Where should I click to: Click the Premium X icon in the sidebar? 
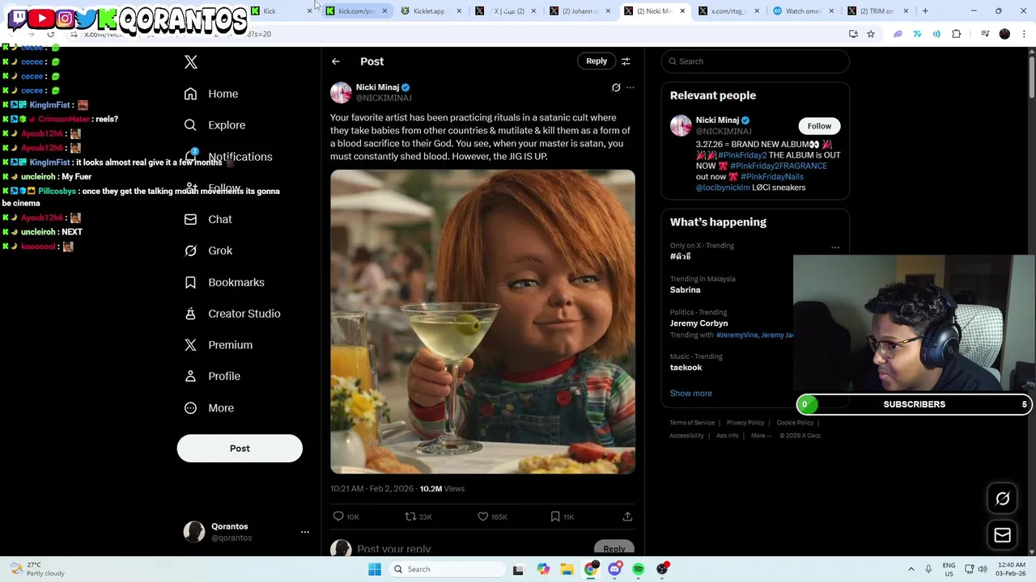coord(190,345)
